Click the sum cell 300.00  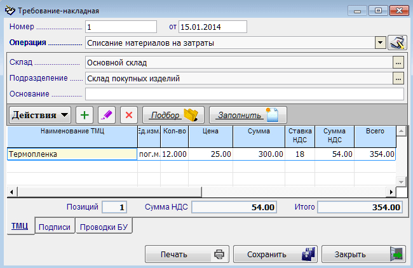(x=259, y=154)
